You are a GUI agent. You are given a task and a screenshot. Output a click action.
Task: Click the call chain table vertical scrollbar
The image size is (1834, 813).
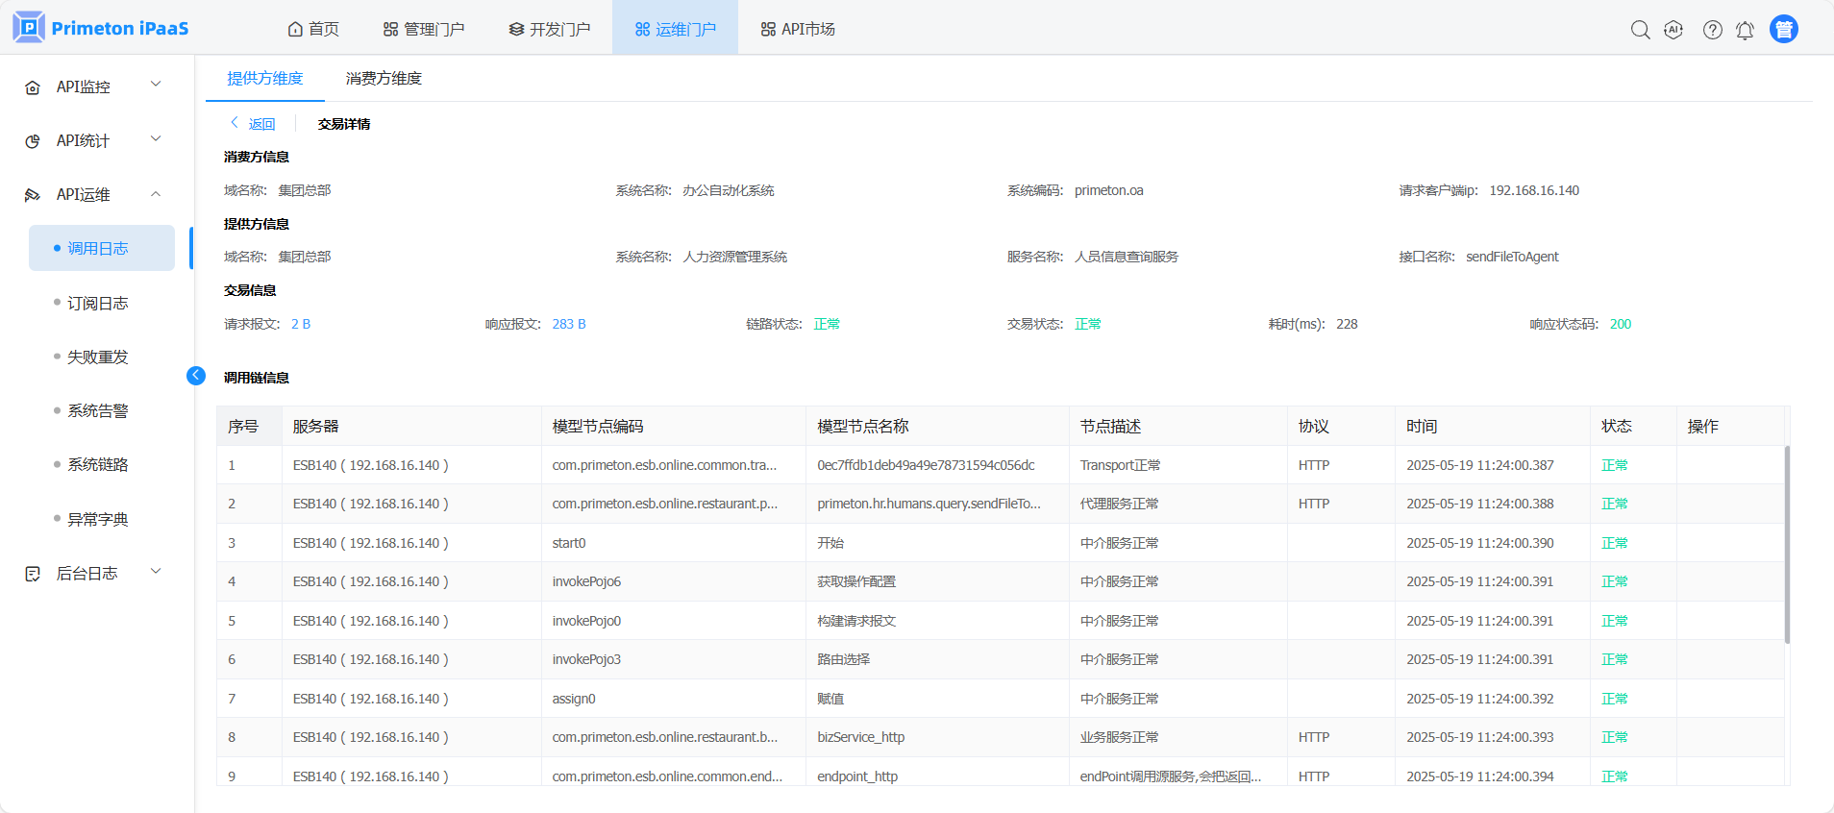(1787, 544)
